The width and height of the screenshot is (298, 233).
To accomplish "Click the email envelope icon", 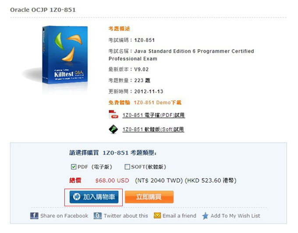I will (x=157, y=215).
